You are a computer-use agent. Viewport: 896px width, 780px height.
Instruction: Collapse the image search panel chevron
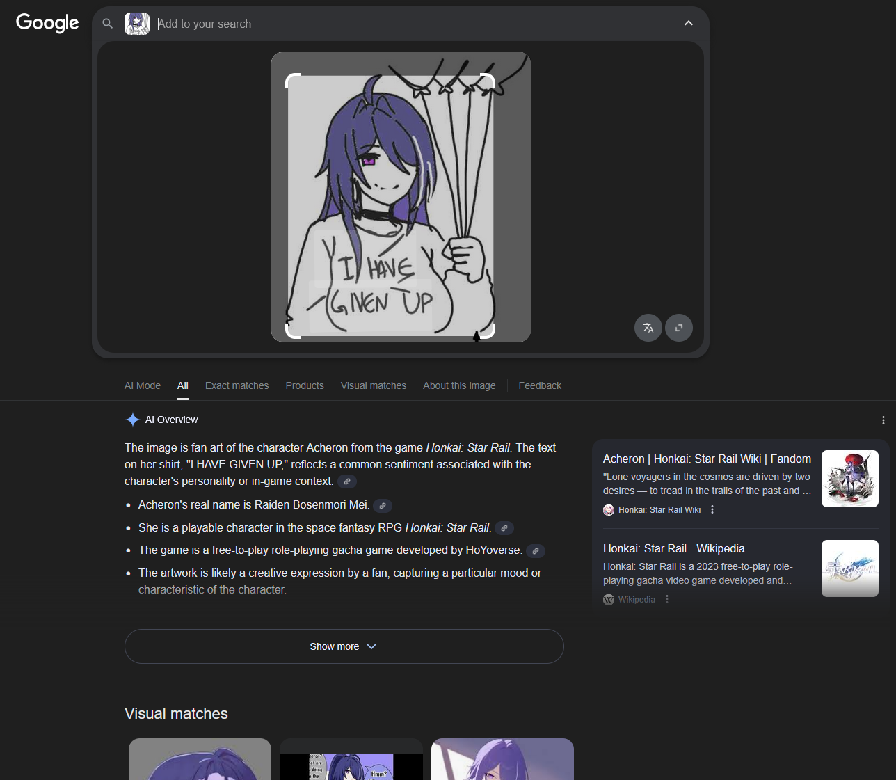689,23
